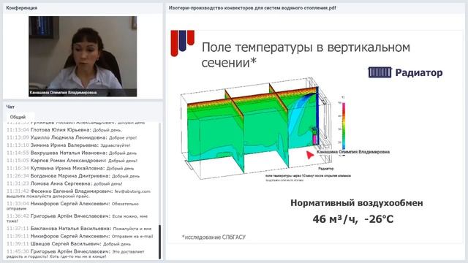Select Ушилло Людмила Леонидовна chat message
Viewport: 468px width, 263px height.
coord(72,138)
